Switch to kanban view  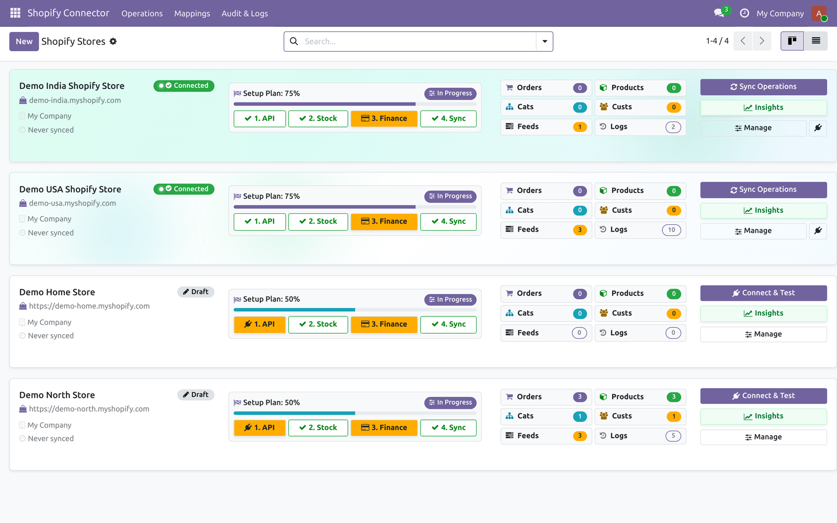pyautogui.click(x=792, y=41)
